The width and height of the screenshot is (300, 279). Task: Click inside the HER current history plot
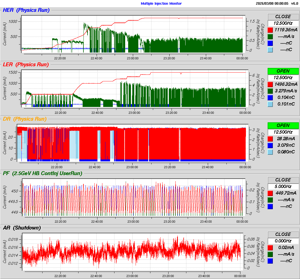coord(133,34)
